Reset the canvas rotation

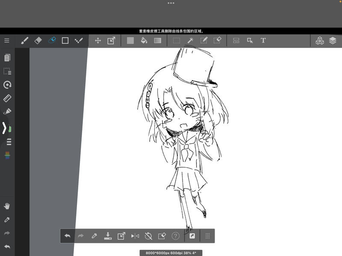(148, 236)
